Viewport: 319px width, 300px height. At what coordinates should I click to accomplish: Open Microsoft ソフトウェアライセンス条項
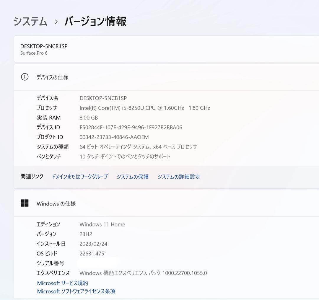[x=76, y=291]
